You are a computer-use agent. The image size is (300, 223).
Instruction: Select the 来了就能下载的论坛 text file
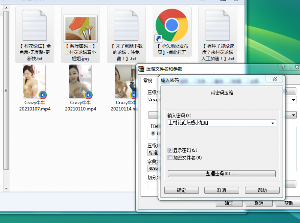pyautogui.click(x=126, y=34)
